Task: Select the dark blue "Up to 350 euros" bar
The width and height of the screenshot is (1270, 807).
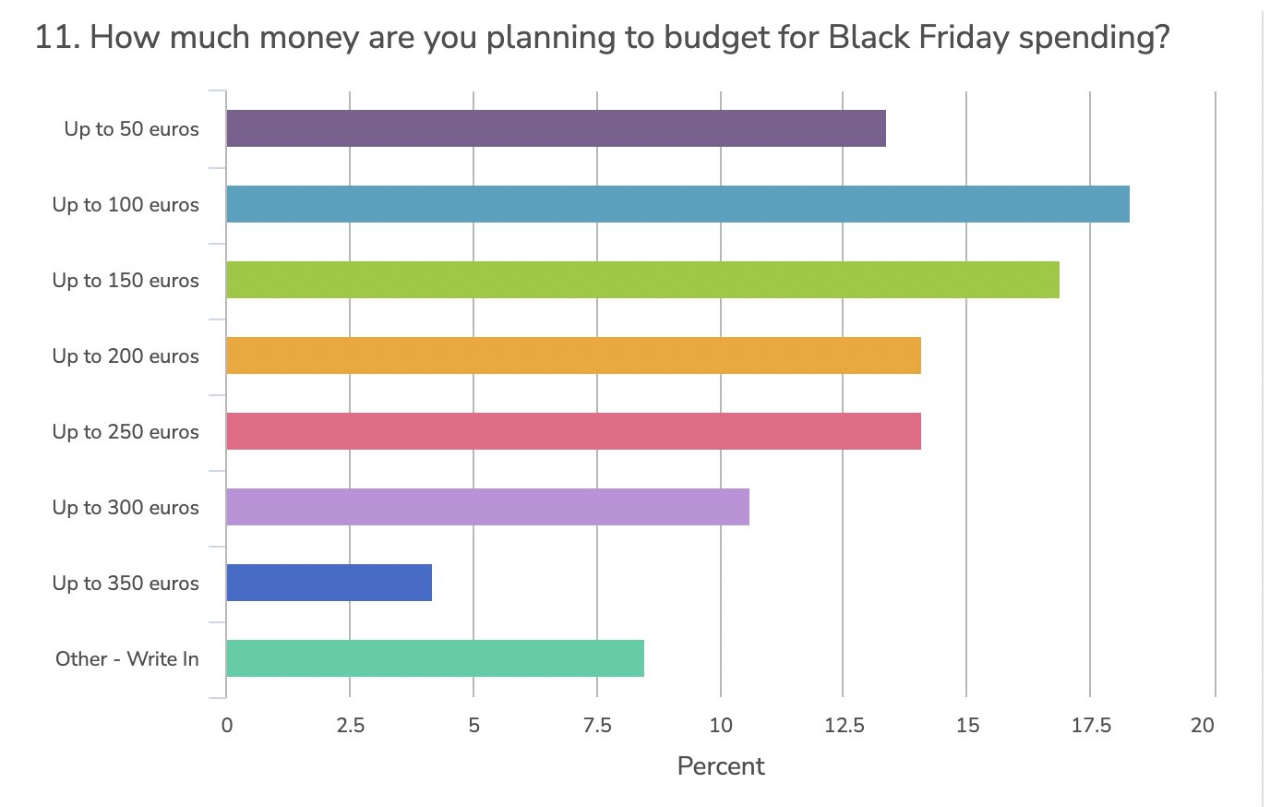Action: pos(329,583)
